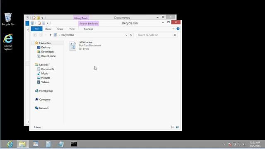Refresh the Recycle Bin view
265x149 pixels.
pyautogui.click(x=131, y=35)
